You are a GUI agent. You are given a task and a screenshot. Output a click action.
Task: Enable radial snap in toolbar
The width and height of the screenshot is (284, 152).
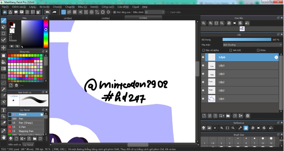pos(86,12)
